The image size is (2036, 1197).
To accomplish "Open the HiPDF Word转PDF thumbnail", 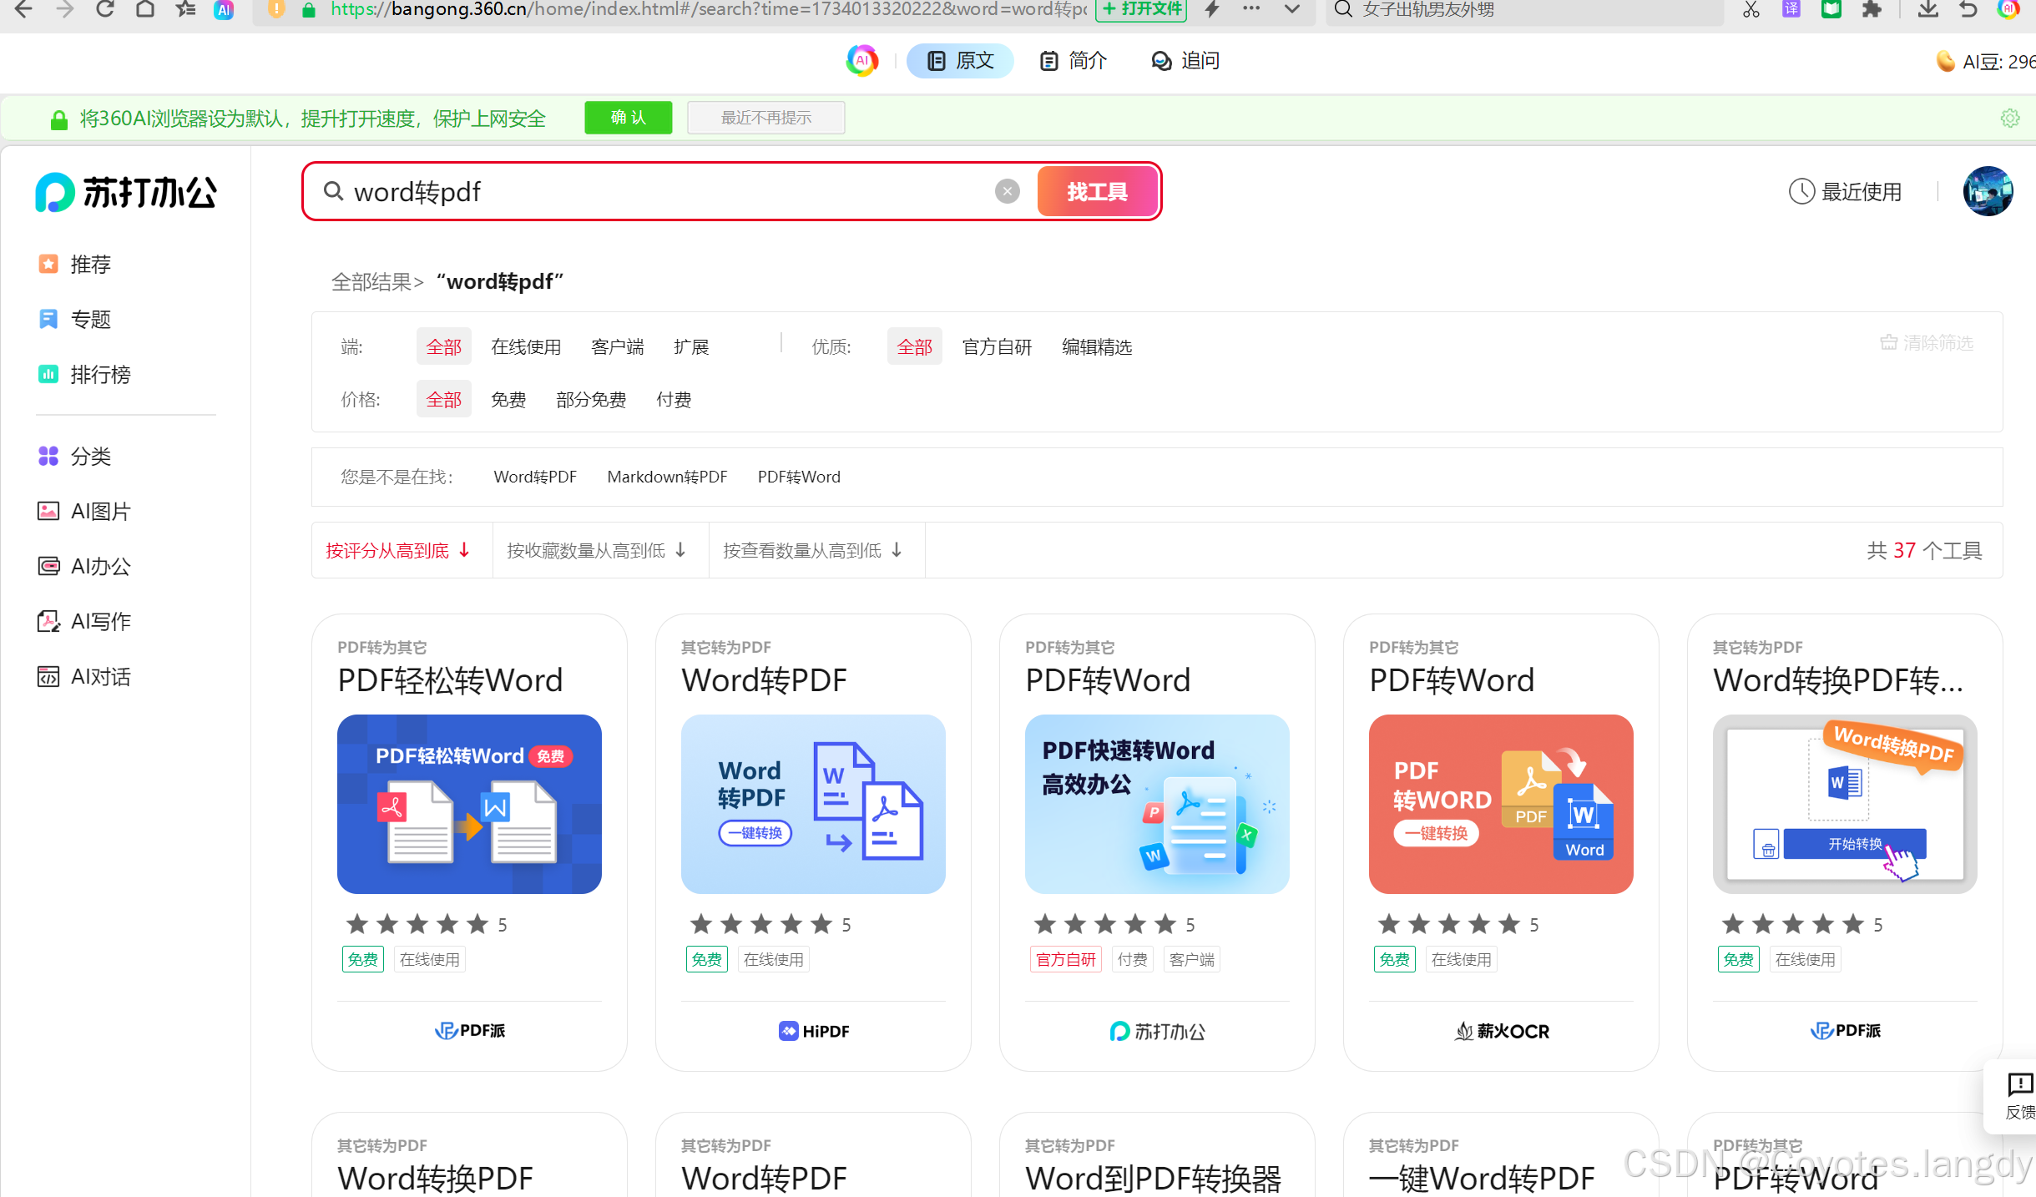I will [x=812, y=804].
